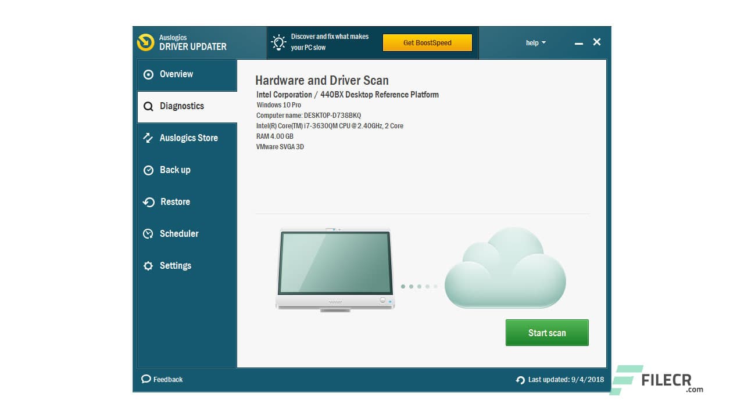Viewport: 744px width, 418px height.
Task: Click the lightbulb icon in the top banner
Action: (x=278, y=42)
